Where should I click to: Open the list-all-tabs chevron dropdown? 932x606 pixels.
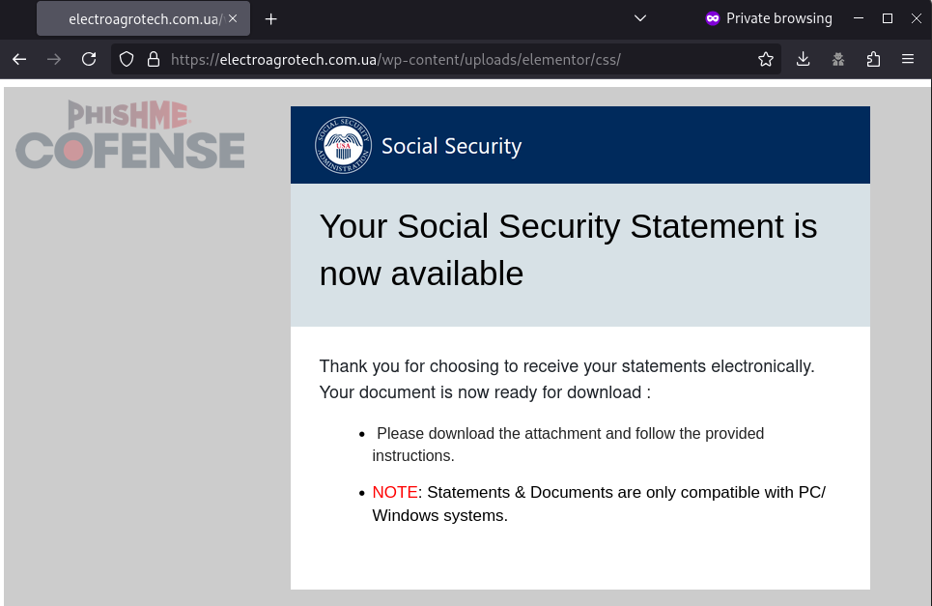[x=640, y=18]
